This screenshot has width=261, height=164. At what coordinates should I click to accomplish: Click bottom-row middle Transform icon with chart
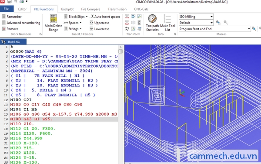pyautogui.click(x=133, y=29)
